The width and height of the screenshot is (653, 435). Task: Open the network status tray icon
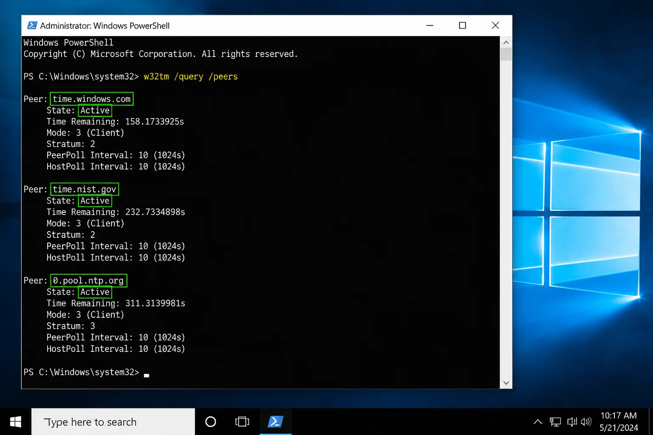tap(555, 422)
